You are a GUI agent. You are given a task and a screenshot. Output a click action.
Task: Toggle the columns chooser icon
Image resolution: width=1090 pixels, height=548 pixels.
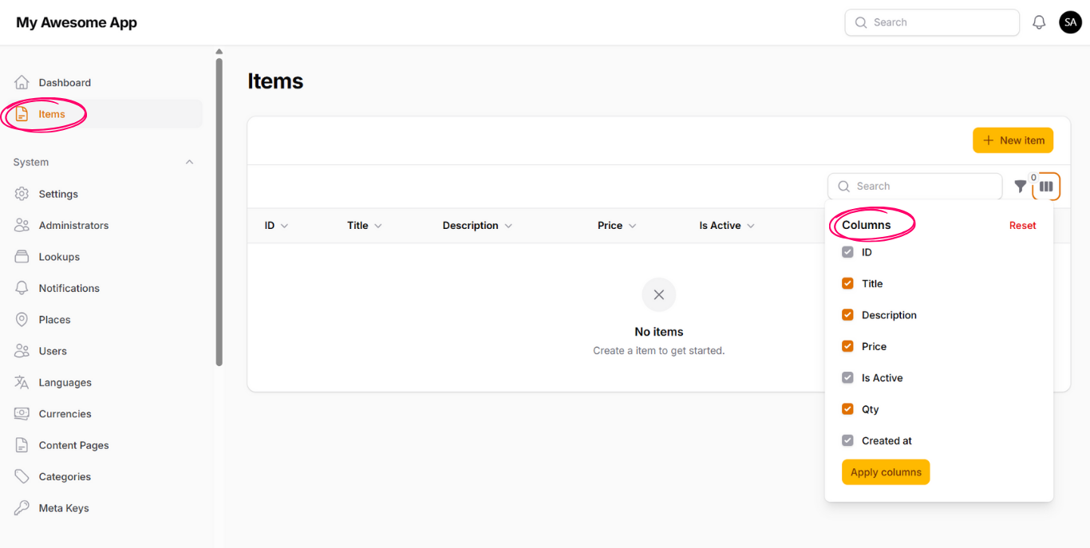1046,187
